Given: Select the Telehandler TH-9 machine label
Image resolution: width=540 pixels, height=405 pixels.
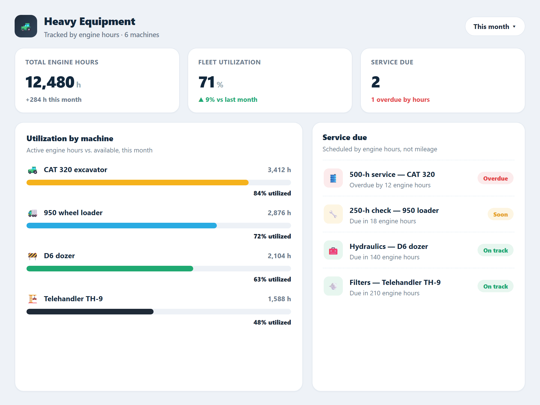Looking at the screenshot, I should [73, 299].
